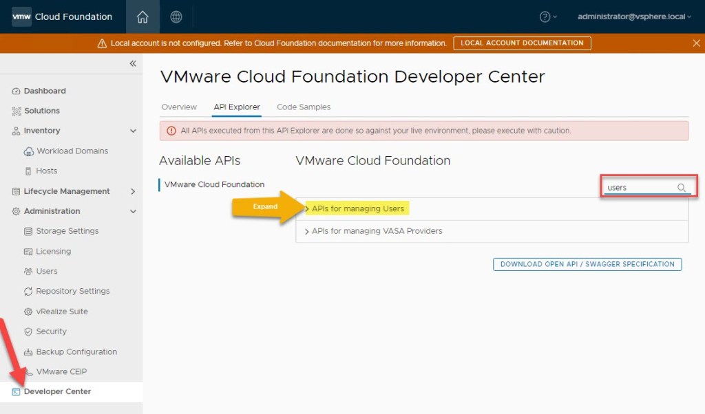Viewport: 705px width, 414px height.
Task: Click Local Account Documentation button
Action: pyautogui.click(x=522, y=43)
